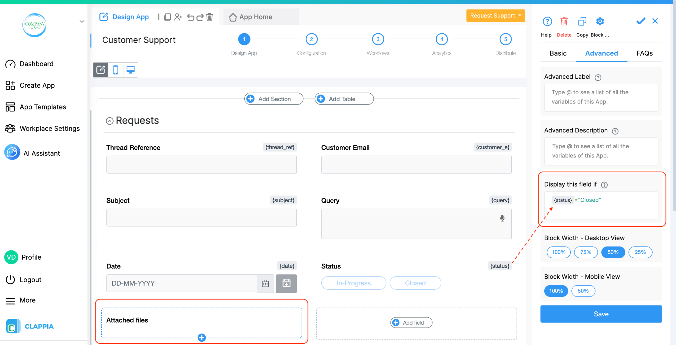Open App Templates in the sidebar
Viewport: 676px width, 345px height.
point(36,107)
